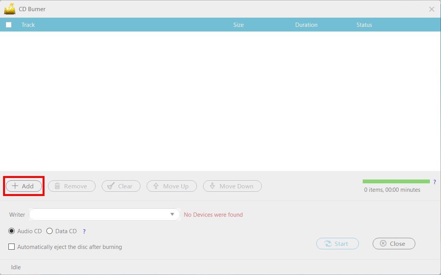441x275 pixels.
Task: Click the Size column header
Action: pyautogui.click(x=238, y=25)
